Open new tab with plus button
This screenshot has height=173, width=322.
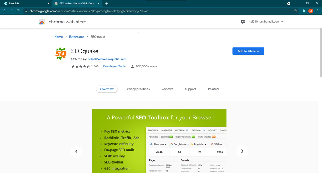pos(107,4)
